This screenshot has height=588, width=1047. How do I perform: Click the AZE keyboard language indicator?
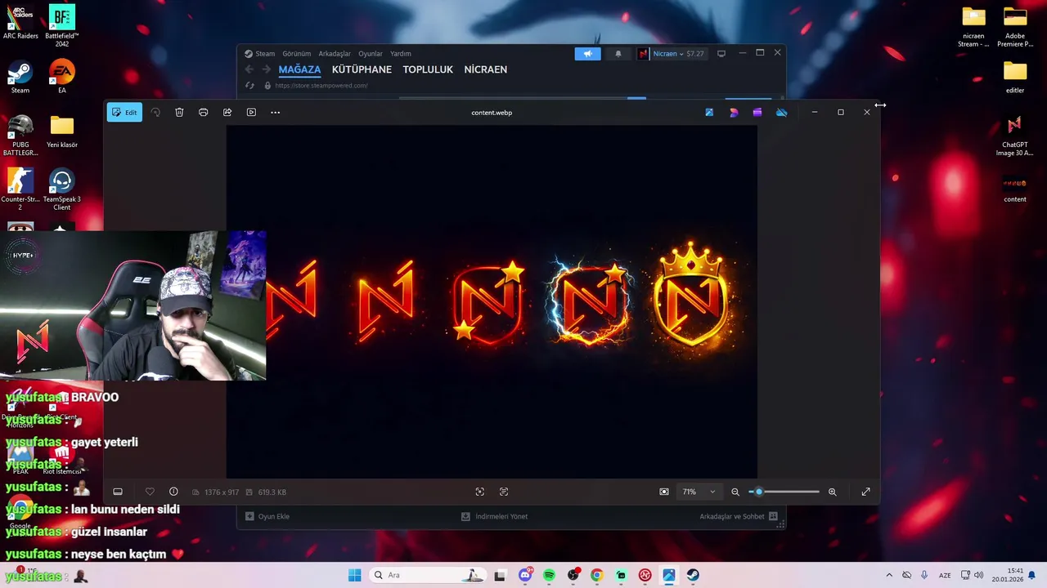[x=945, y=575]
